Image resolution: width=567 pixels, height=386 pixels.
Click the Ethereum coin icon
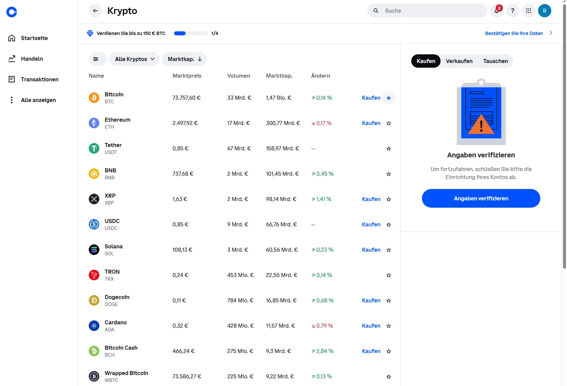pyautogui.click(x=94, y=123)
